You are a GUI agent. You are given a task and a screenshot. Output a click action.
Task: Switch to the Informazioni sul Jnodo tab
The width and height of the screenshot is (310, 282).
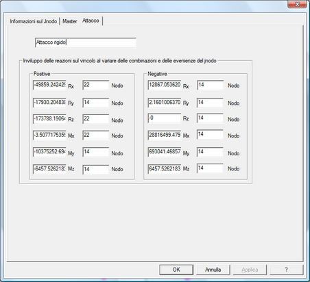34,21
